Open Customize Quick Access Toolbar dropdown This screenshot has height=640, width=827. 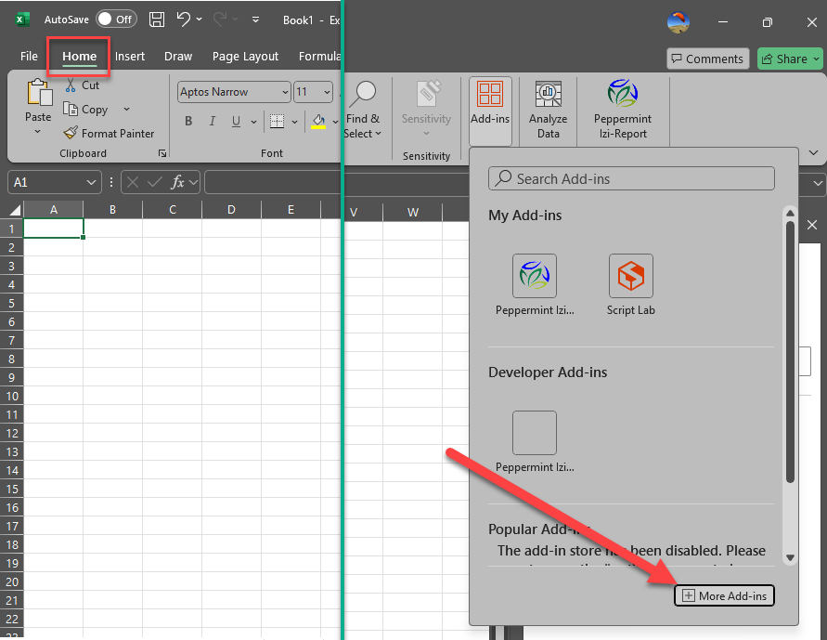tap(255, 20)
